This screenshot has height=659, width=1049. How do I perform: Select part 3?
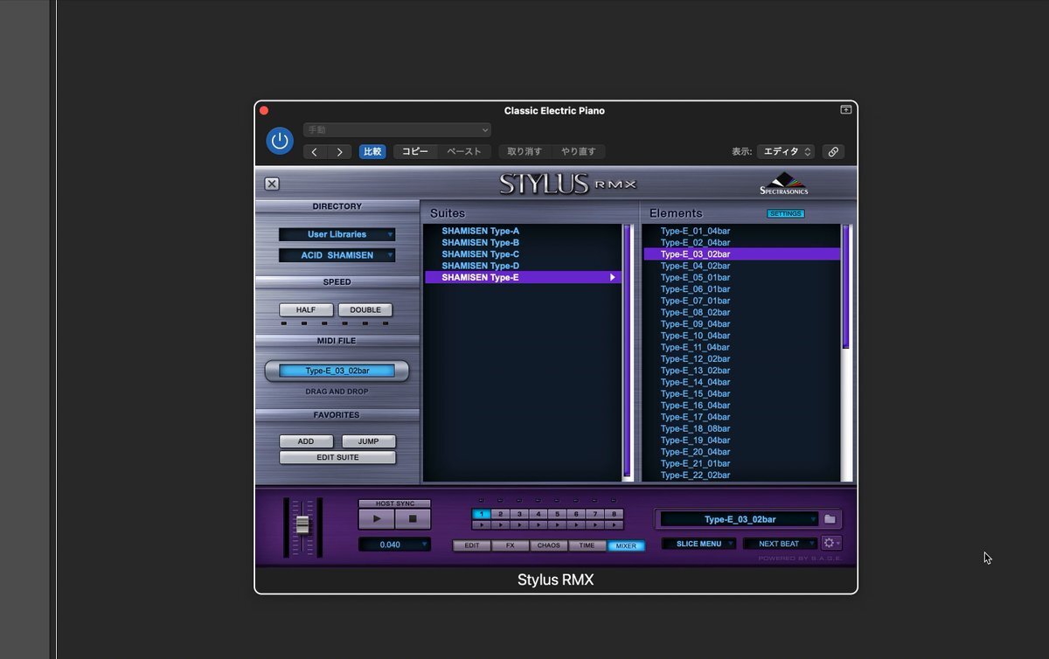[519, 515]
